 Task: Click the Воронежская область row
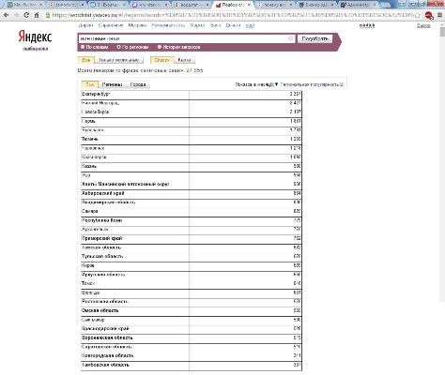coord(192,337)
